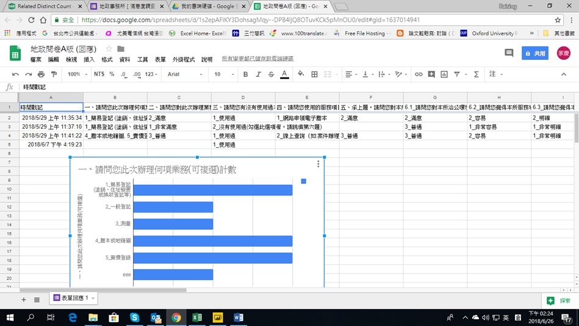Image resolution: width=579 pixels, height=326 pixels.
Task: Decrease decimal places
Action: pos(124,74)
